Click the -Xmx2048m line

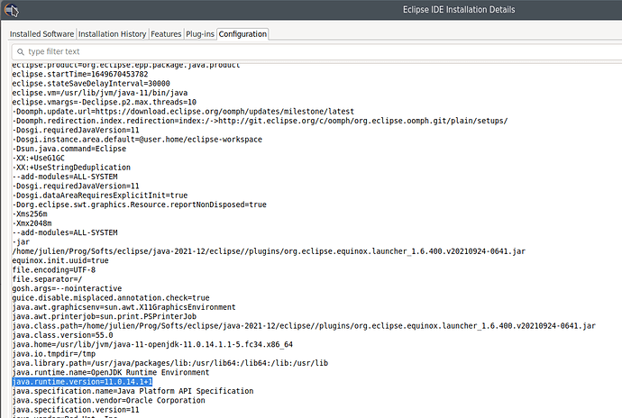tap(32, 223)
